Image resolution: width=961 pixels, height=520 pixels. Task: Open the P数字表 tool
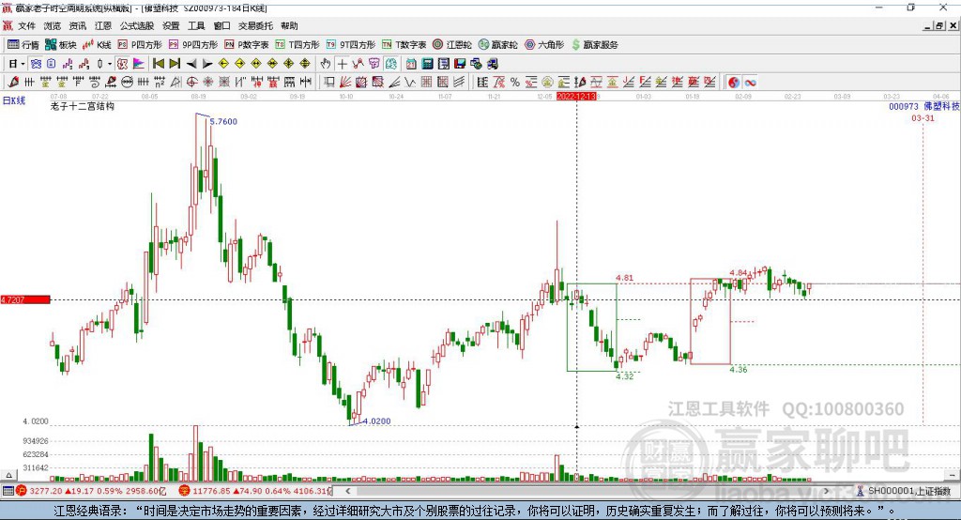(x=247, y=45)
